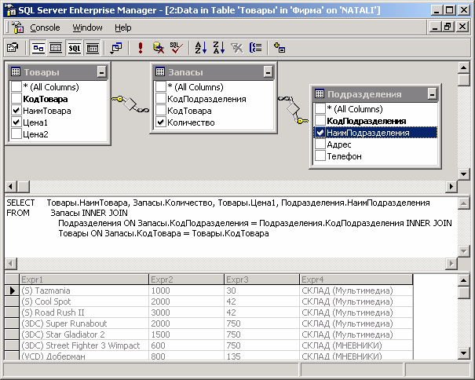Click the Sort Descending icon
This screenshot has width=475, height=380.
219,48
